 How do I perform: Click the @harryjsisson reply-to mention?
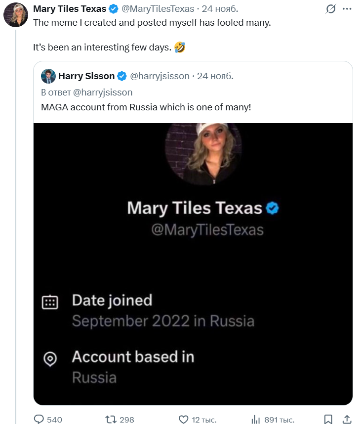(x=102, y=92)
